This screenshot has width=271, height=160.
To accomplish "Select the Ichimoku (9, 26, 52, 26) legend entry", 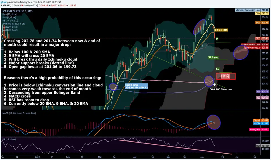I will pyautogui.click(x=14, y=24).
